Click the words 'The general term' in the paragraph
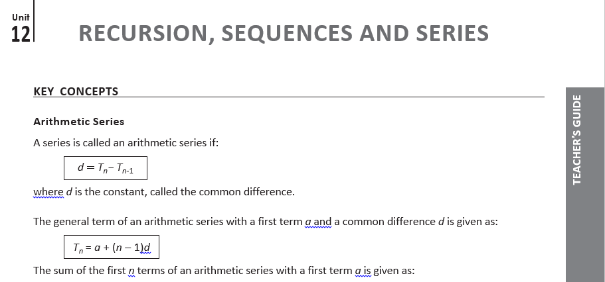The width and height of the screenshot is (605, 282). (x=70, y=222)
